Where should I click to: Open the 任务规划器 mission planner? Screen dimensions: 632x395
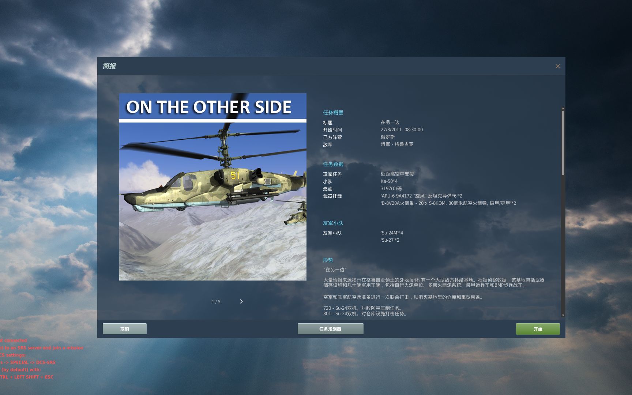tap(330, 328)
